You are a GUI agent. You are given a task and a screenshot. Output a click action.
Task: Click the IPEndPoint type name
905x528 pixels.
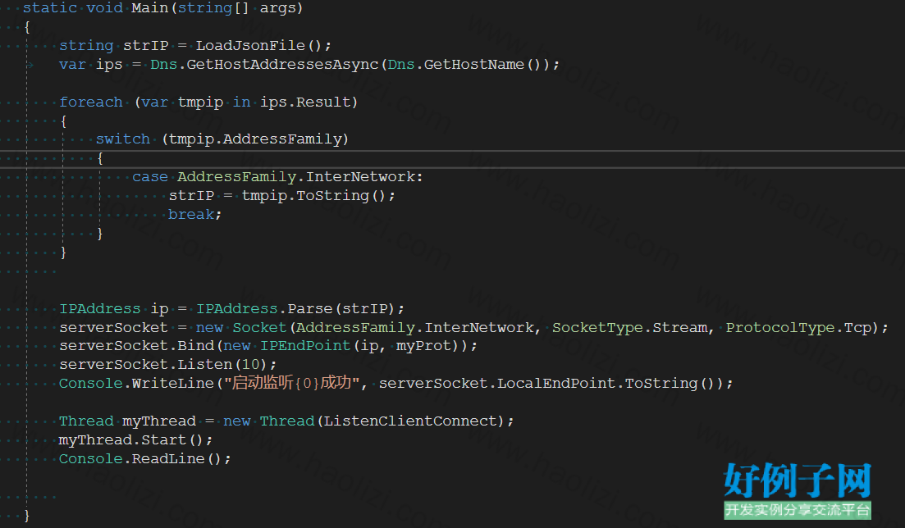click(x=304, y=346)
